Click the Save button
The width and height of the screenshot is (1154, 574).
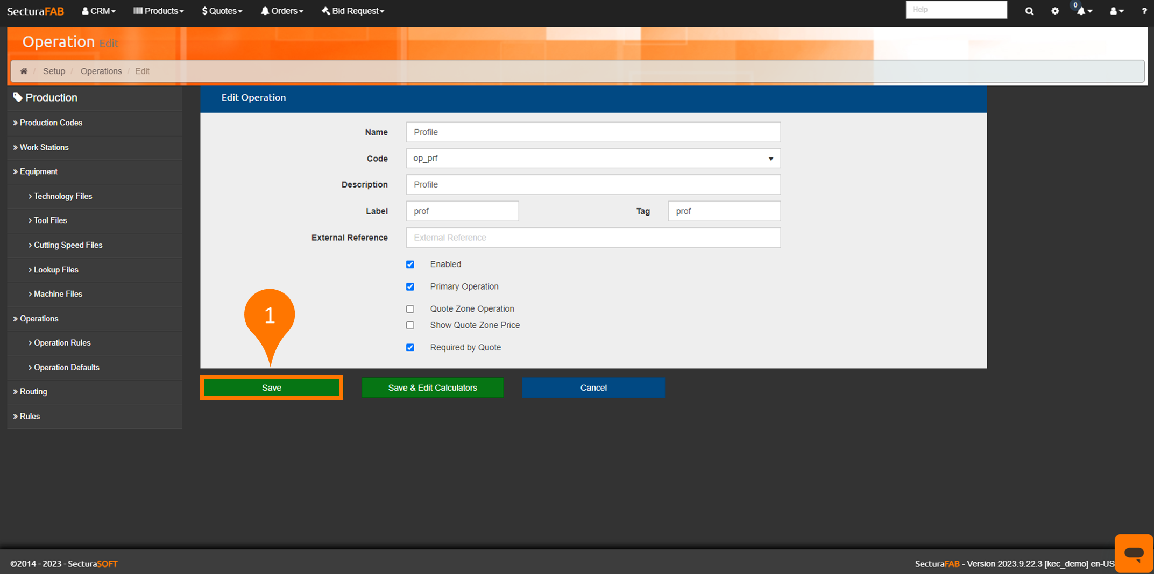(272, 388)
